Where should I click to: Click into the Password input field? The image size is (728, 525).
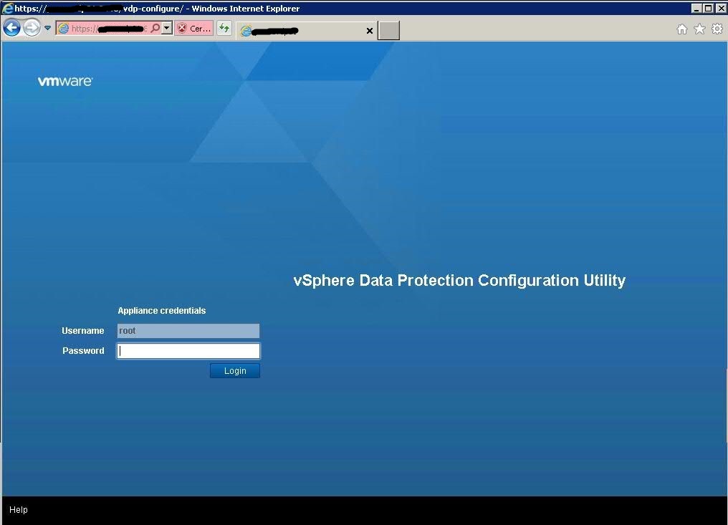point(188,351)
